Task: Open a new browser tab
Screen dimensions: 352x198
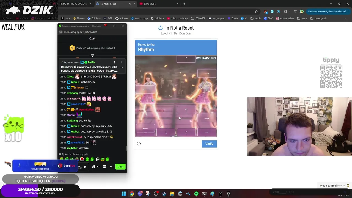Action: click(184, 4)
